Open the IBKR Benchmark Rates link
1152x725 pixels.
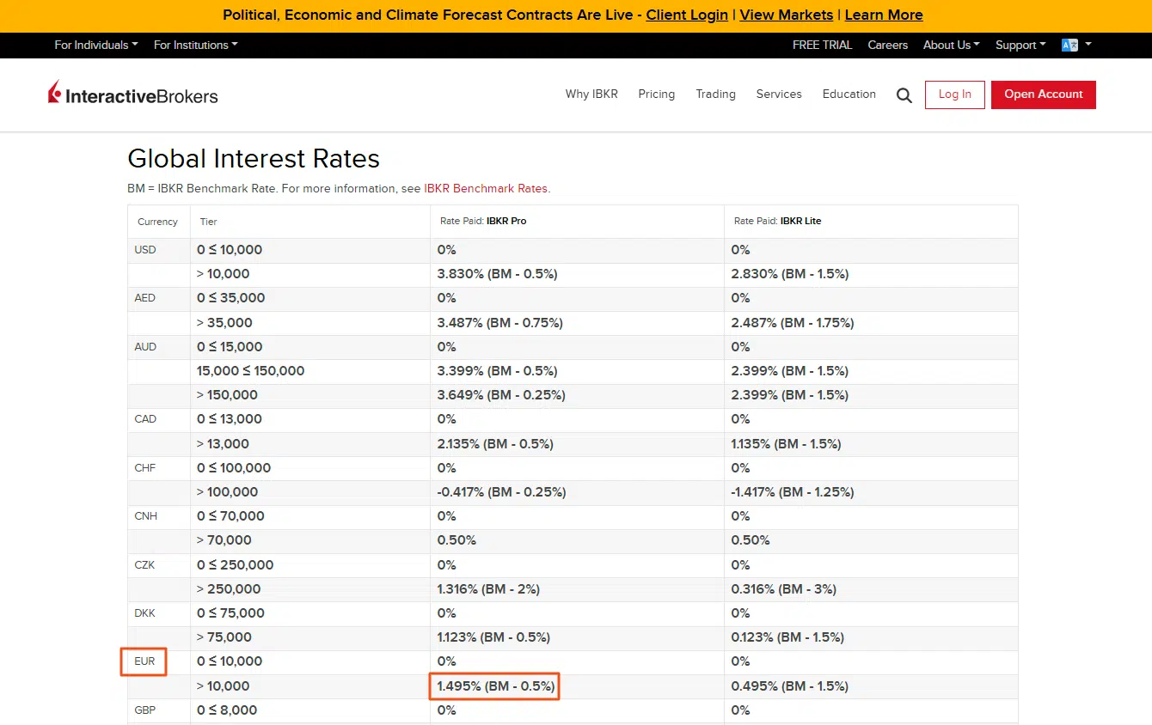[486, 189]
